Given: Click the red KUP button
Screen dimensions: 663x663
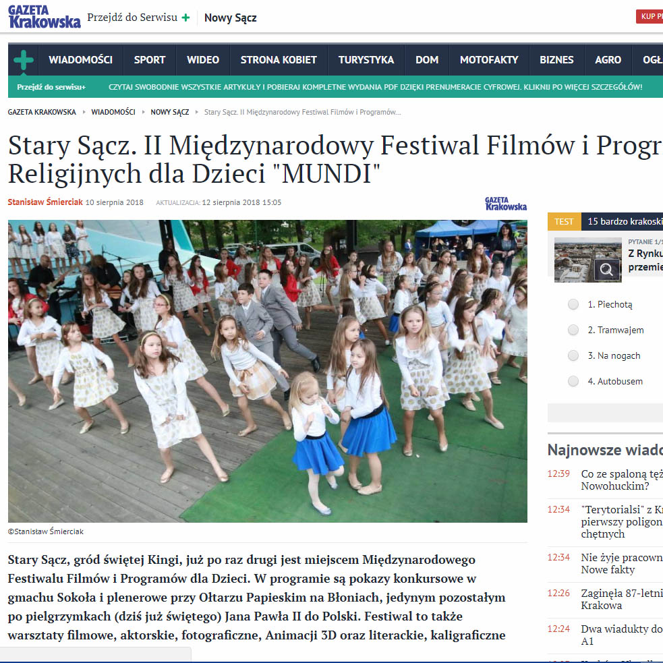Looking at the screenshot, I should tap(650, 16).
